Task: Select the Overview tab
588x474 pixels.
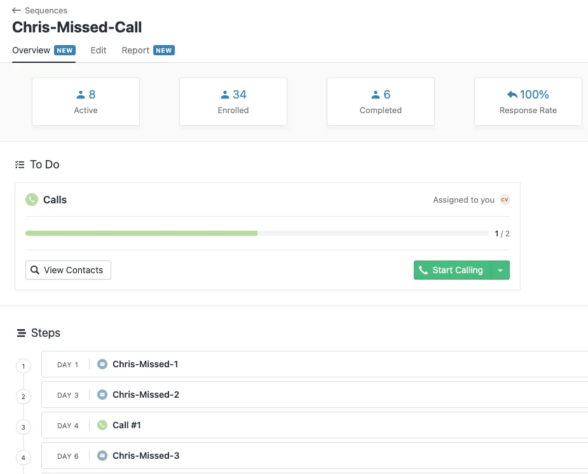Action: (x=31, y=50)
